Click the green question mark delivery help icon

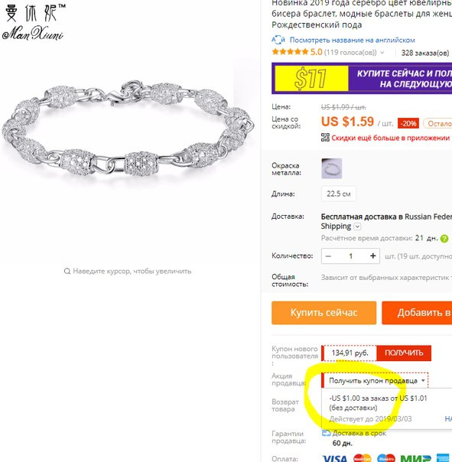tap(444, 239)
